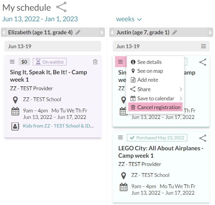
Task: Open the weeks view dropdown
Action: [x=129, y=19]
